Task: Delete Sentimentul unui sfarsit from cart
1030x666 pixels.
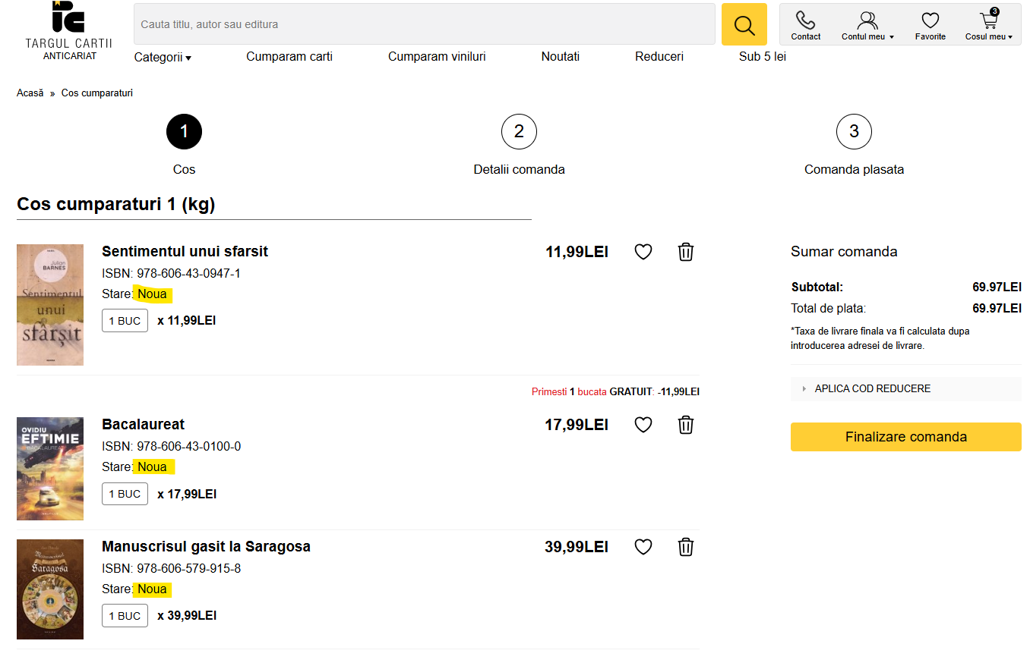Action: point(686,252)
